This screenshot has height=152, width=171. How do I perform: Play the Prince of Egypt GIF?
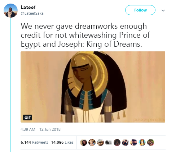(93, 87)
